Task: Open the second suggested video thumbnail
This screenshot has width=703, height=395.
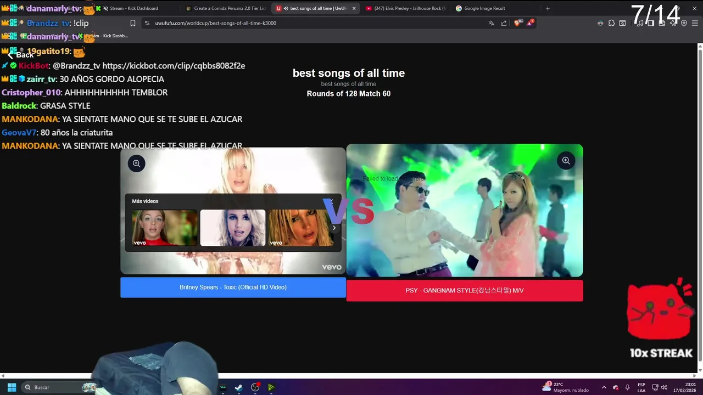Action: coord(233,228)
